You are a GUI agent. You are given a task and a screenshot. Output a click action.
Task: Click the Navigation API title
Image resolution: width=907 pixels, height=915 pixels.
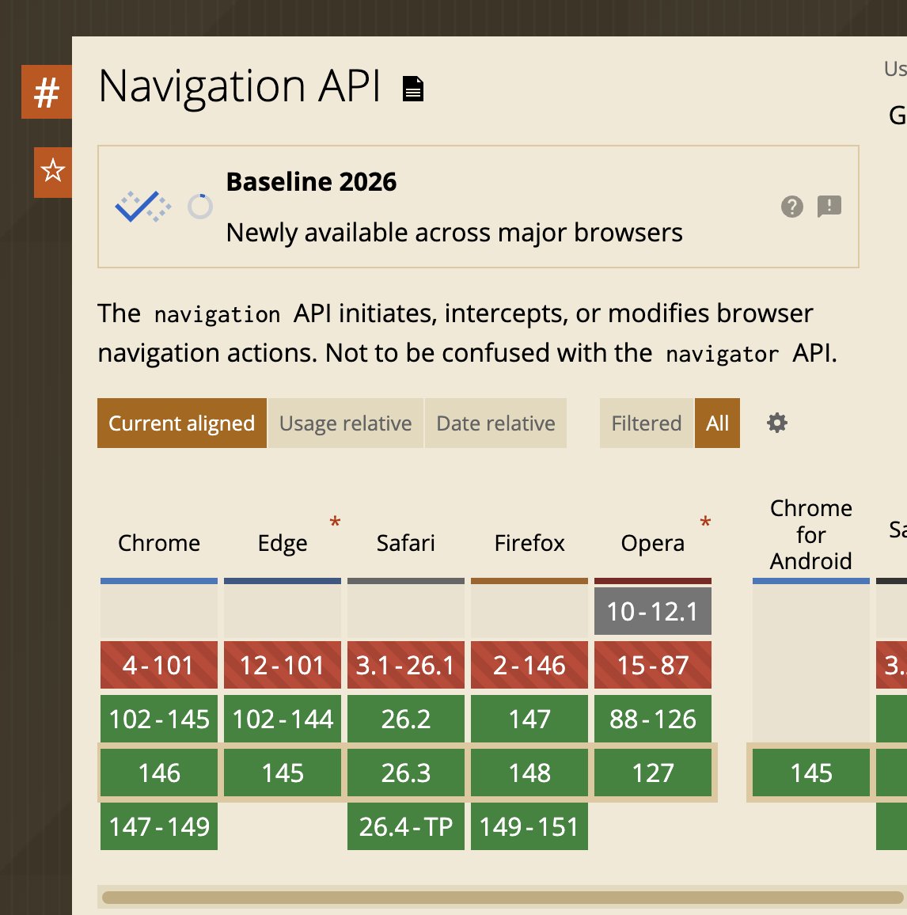tap(239, 86)
